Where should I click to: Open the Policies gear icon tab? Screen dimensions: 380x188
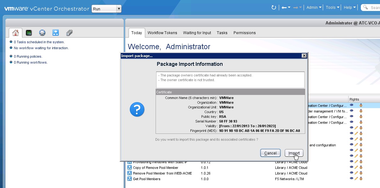coord(42,33)
